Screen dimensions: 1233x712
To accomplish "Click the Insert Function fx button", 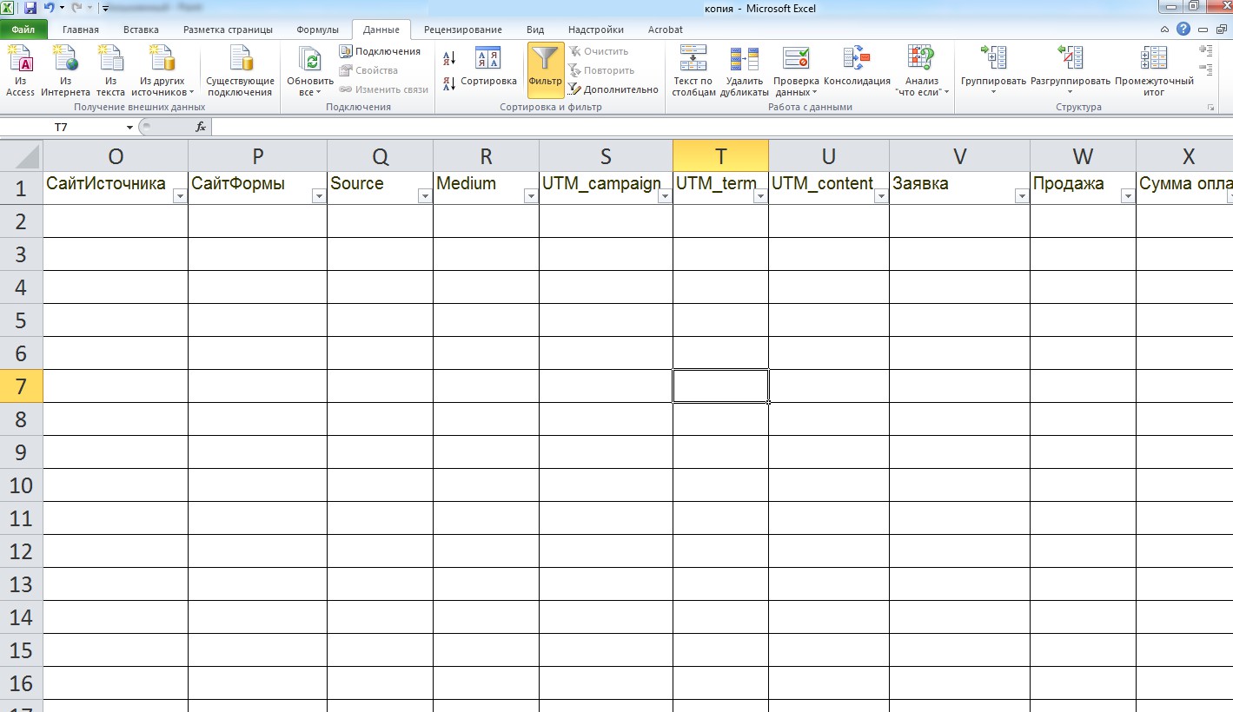I will coord(201,127).
